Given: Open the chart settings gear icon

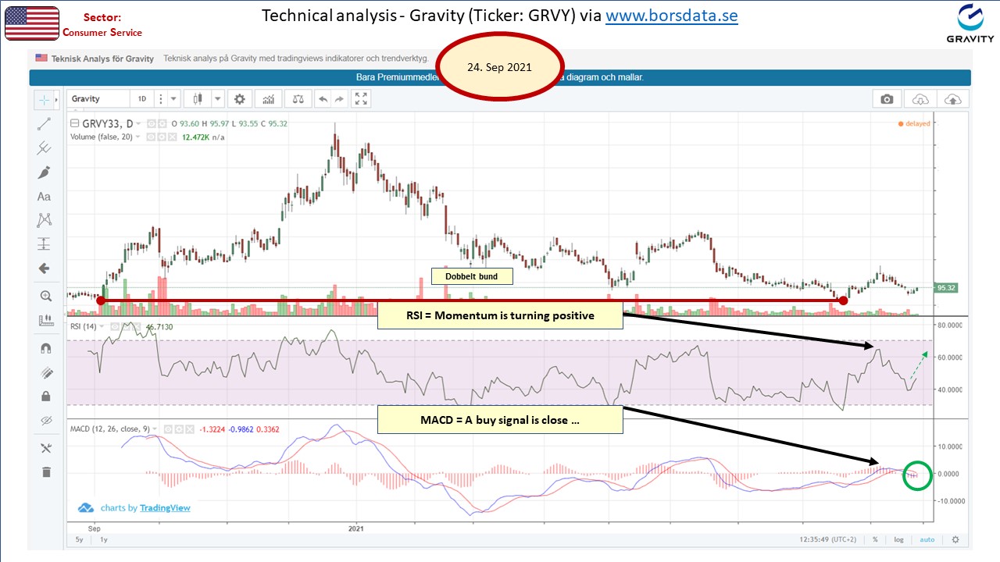Looking at the screenshot, I should [x=239, y=99].
